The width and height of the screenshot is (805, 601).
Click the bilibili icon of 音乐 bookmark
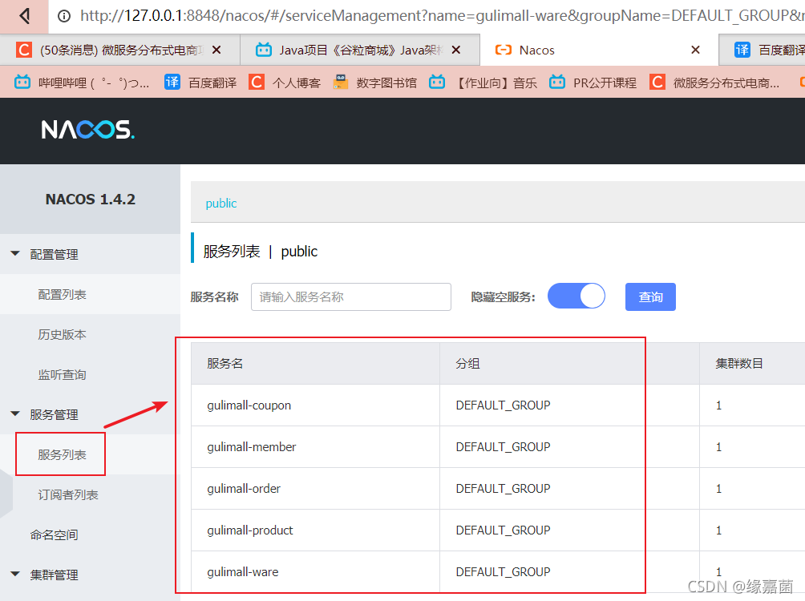tap(437, 82)
